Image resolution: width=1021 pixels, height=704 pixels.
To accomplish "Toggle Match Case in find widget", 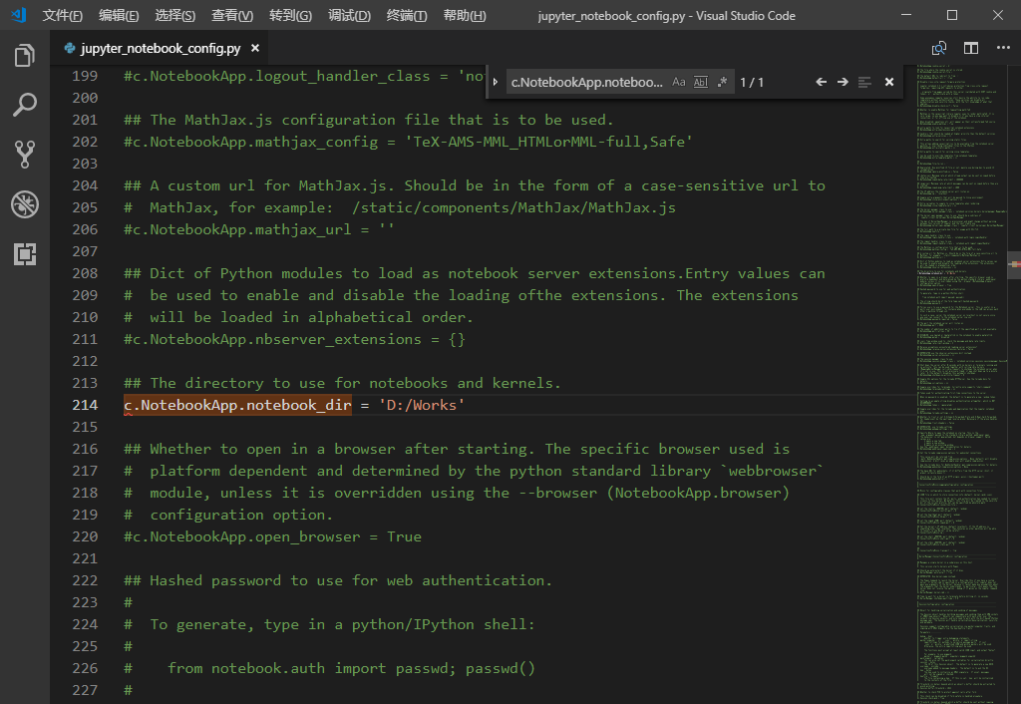I will click(x=678, y=82).
